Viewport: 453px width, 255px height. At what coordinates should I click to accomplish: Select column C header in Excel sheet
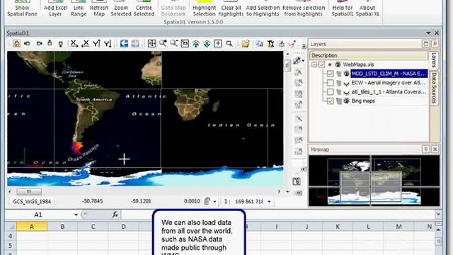(x=93, y=227)
